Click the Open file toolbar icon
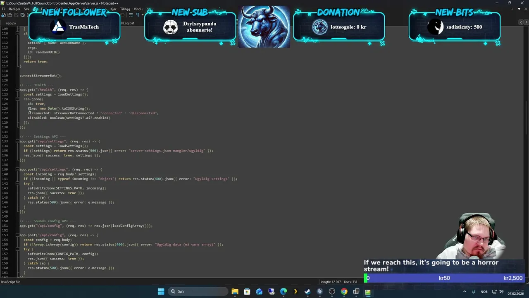 pos(10,15)
